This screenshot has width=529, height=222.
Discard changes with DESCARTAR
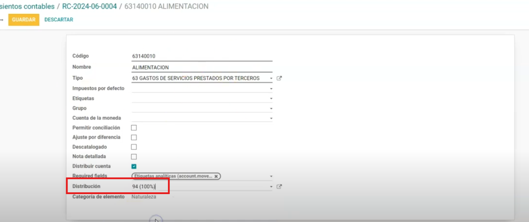tap(59, 20)
